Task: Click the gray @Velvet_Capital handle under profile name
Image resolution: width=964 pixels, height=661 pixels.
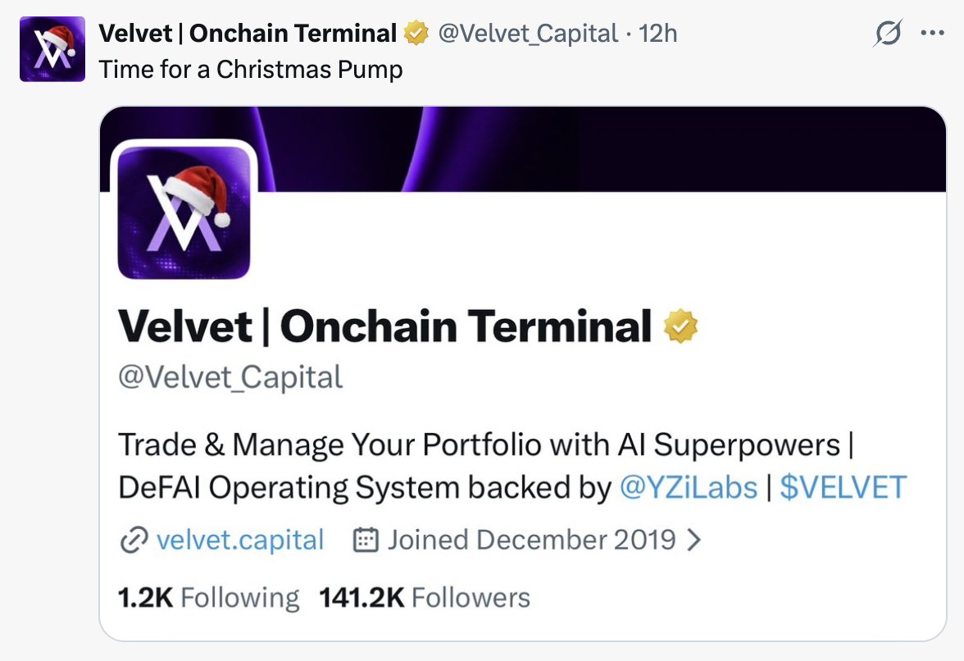Action: 230,377
